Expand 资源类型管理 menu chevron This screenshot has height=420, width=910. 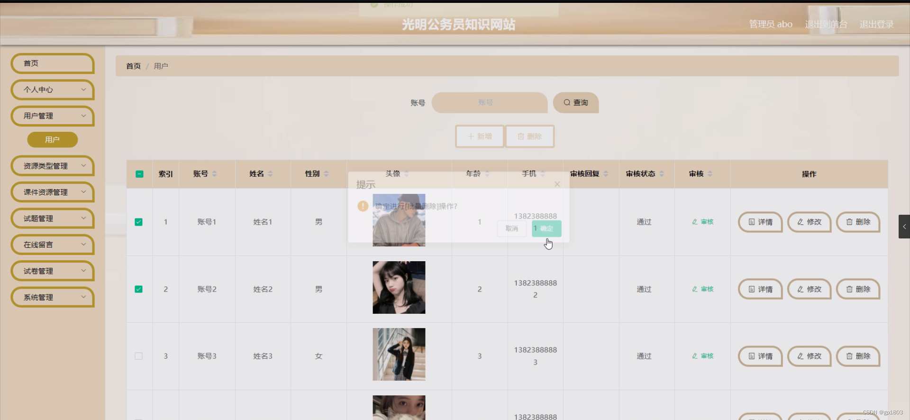[x=83, y=166]
